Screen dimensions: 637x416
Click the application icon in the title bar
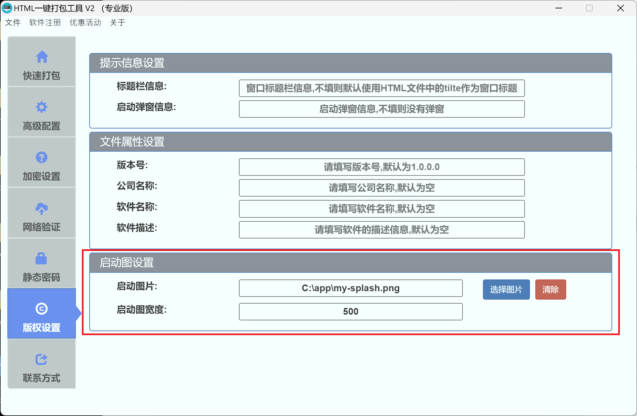pyautogui.click(x=7, y=8)
